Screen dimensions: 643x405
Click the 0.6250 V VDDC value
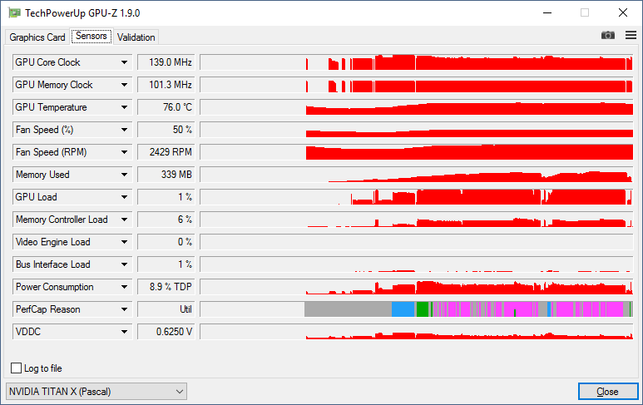[166, 332]
